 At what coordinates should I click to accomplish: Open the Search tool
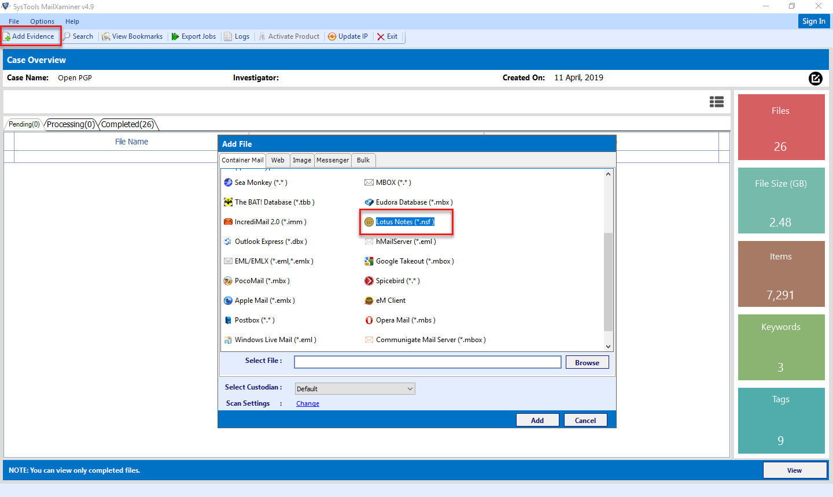78,36
